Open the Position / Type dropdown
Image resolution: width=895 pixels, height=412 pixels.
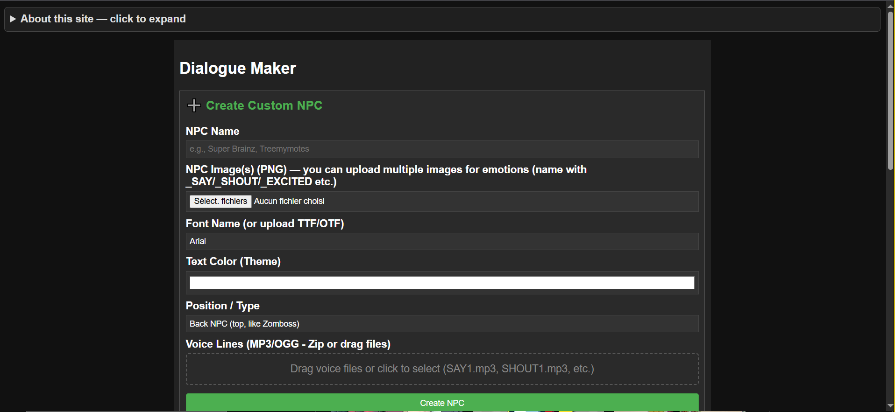(442, 324)
